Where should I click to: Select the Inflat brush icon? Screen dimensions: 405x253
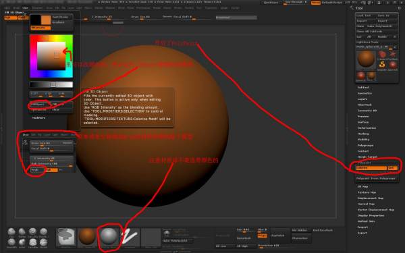tap(22, 243)
